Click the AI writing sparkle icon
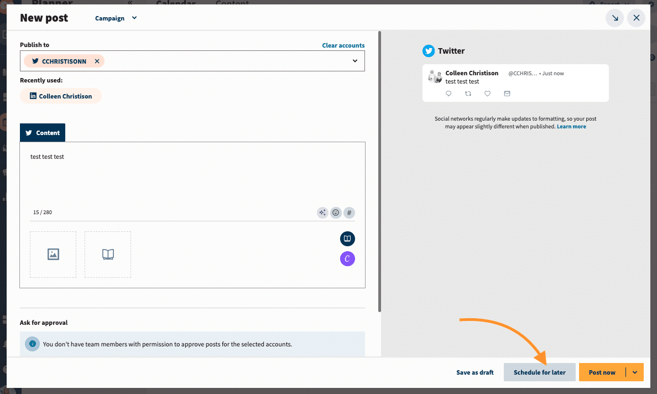 pos(322,212)
